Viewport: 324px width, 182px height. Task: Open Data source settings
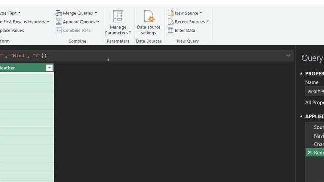148,22
